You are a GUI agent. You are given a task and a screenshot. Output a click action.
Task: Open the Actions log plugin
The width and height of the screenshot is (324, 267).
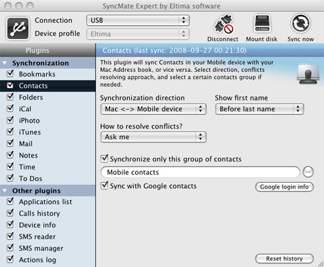coord(47,260)
